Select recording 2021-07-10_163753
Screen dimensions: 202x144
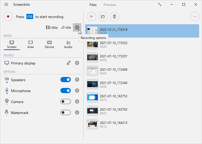142,98
